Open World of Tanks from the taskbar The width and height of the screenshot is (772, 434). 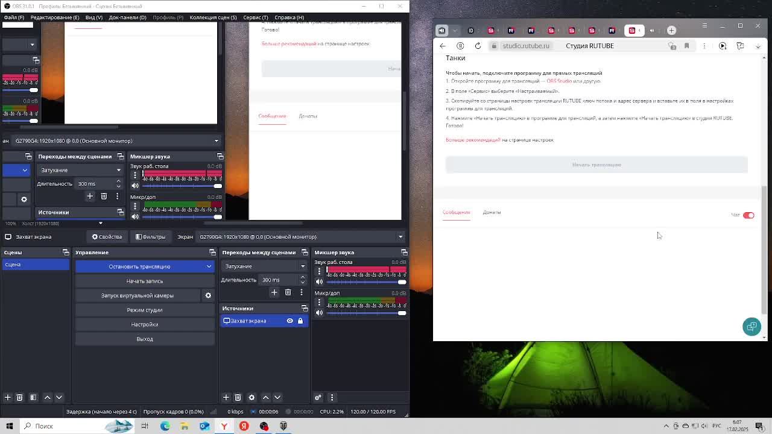click(283, 426)
